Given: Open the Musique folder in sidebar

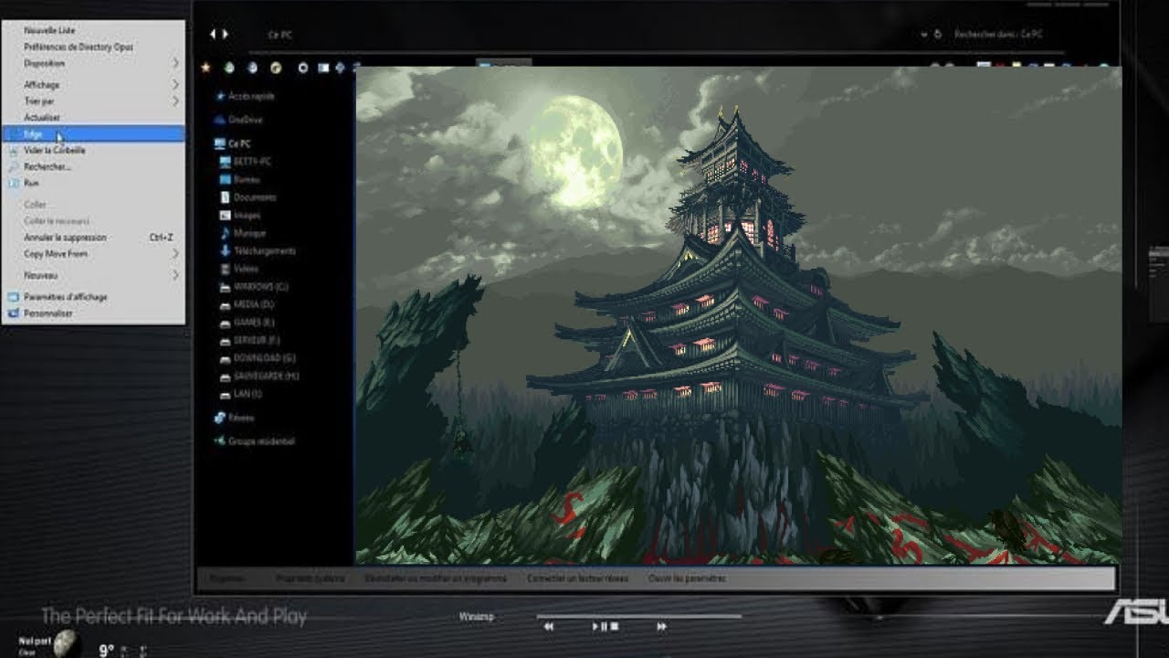Looking at the screenshot, I should pyautogui.click(x=249, y=233).
